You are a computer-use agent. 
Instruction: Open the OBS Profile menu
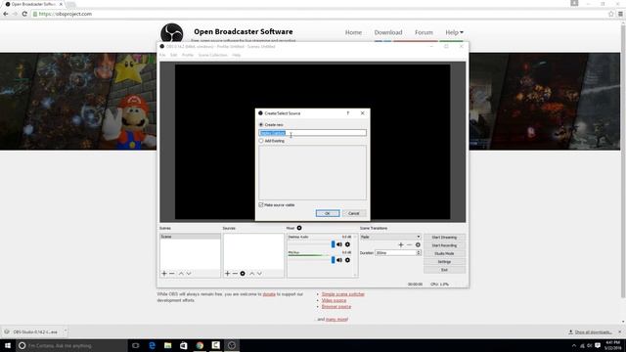coord(187,55)
